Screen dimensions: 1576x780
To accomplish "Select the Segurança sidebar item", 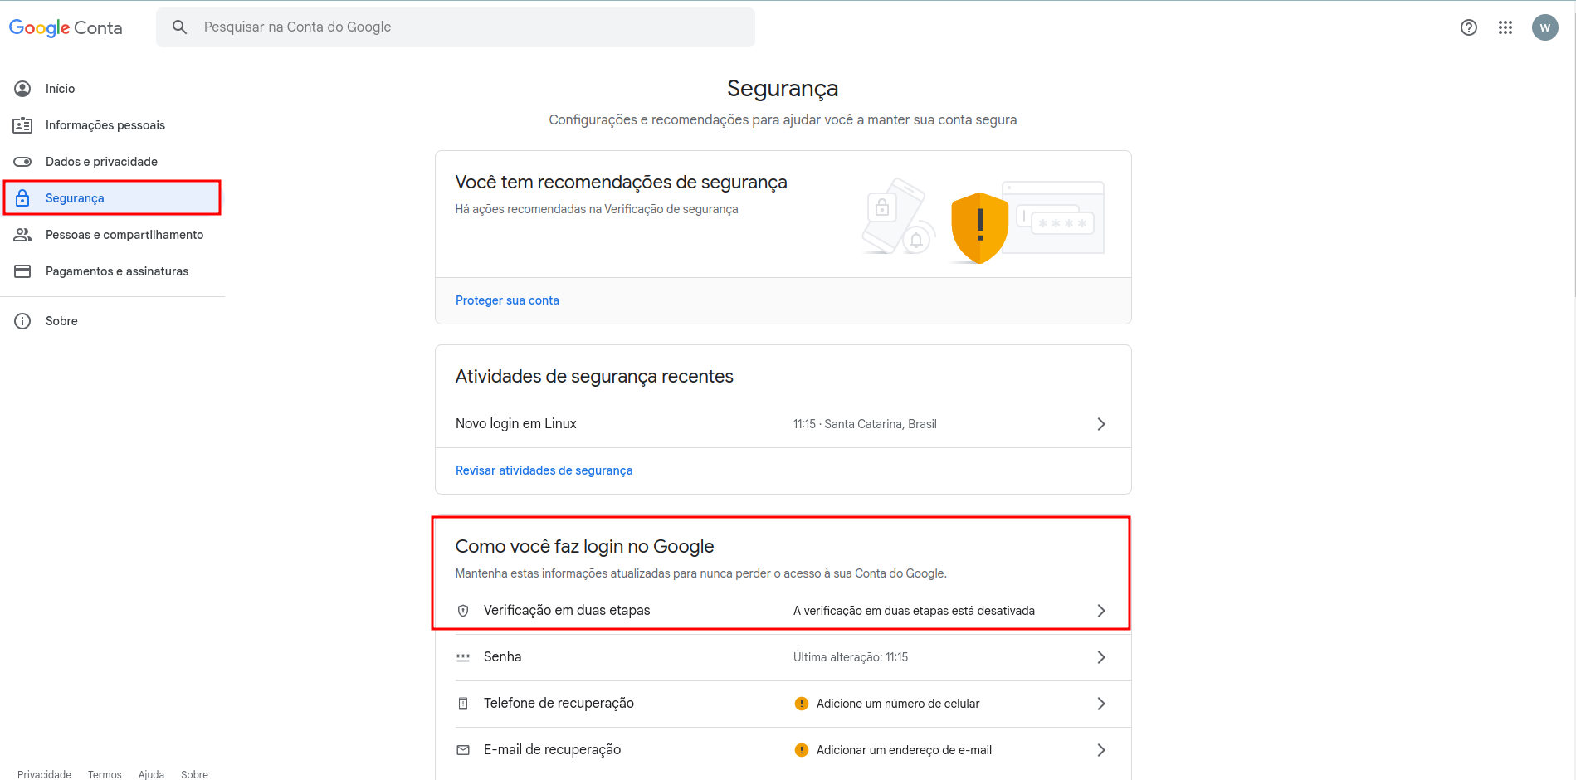I will pyautogui.click(x=75, y=198).
